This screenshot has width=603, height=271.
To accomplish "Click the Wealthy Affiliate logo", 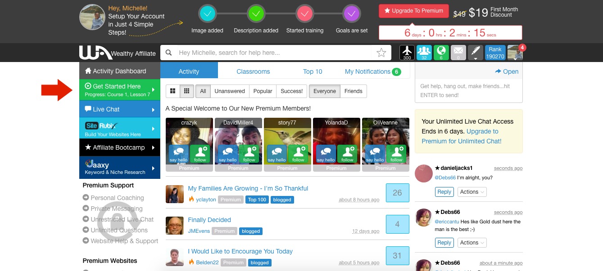I will pyautogui.click(x=117, y=53).
